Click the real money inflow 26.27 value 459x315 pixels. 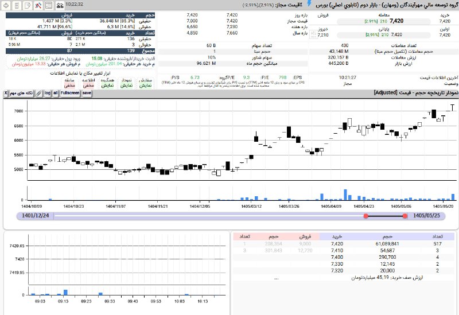coord(45,59)
